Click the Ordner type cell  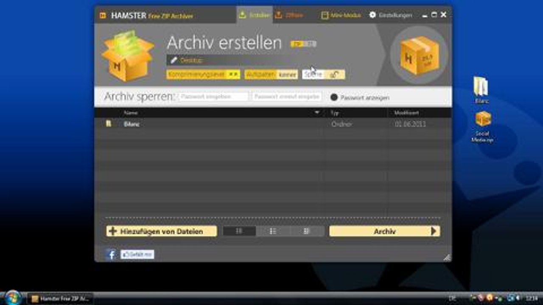341,124
